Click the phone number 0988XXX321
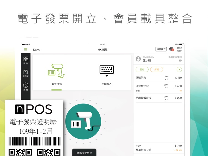The image size is (208, 156). (x=175, y=57)
